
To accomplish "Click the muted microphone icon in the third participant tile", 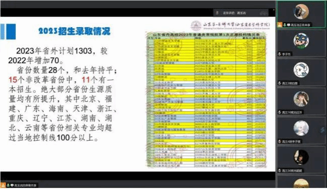I will [x=280, y=83].
